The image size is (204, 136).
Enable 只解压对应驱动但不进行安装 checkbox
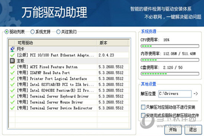click(x=143, y=107)
